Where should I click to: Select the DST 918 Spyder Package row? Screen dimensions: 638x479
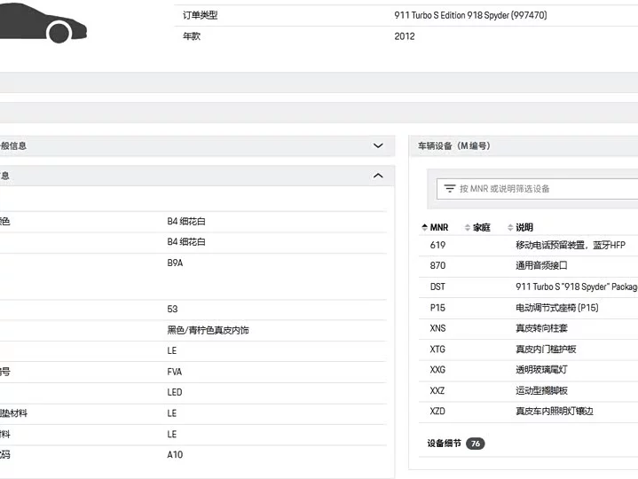click(x=528, y=287)
